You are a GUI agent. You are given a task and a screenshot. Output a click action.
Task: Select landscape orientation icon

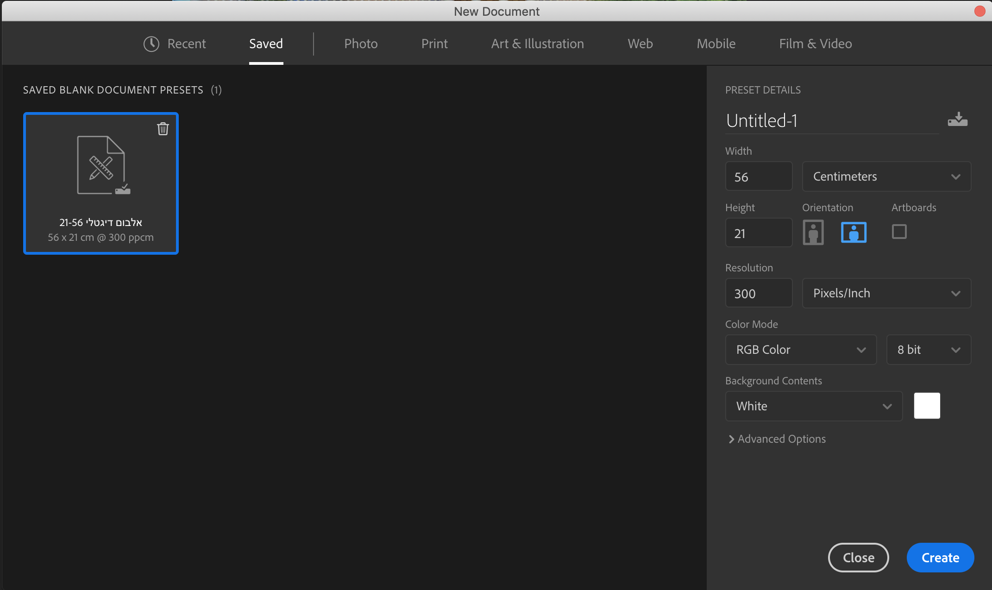[x=854, y=232]
